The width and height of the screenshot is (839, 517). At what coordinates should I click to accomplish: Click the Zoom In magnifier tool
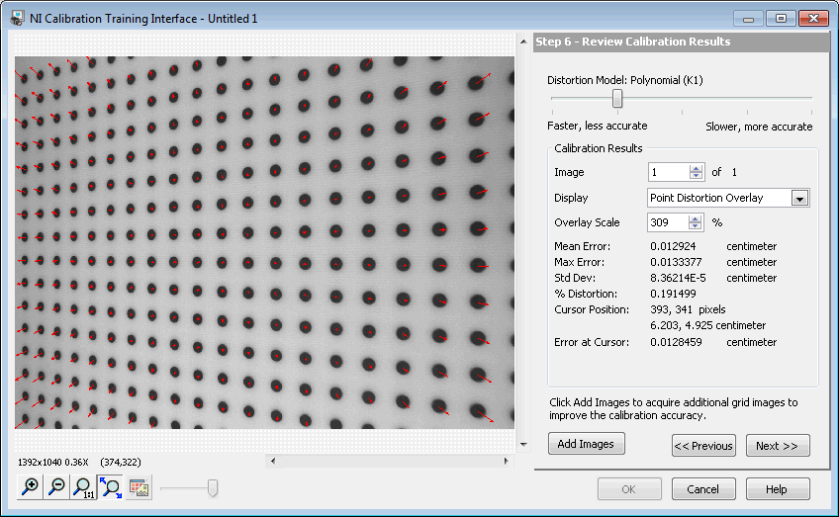31,487
